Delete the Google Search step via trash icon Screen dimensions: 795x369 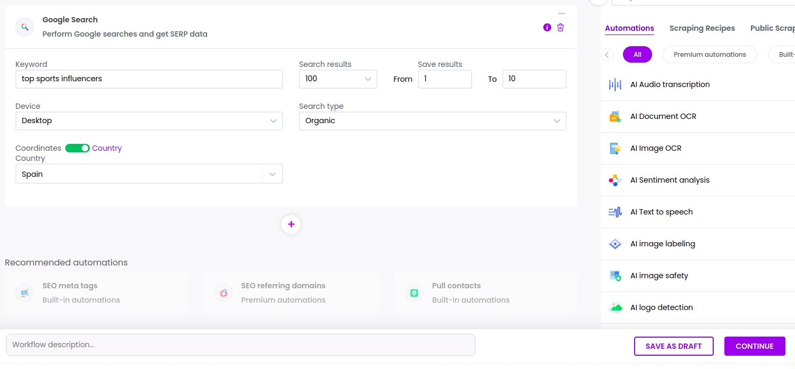pos(560,28)
